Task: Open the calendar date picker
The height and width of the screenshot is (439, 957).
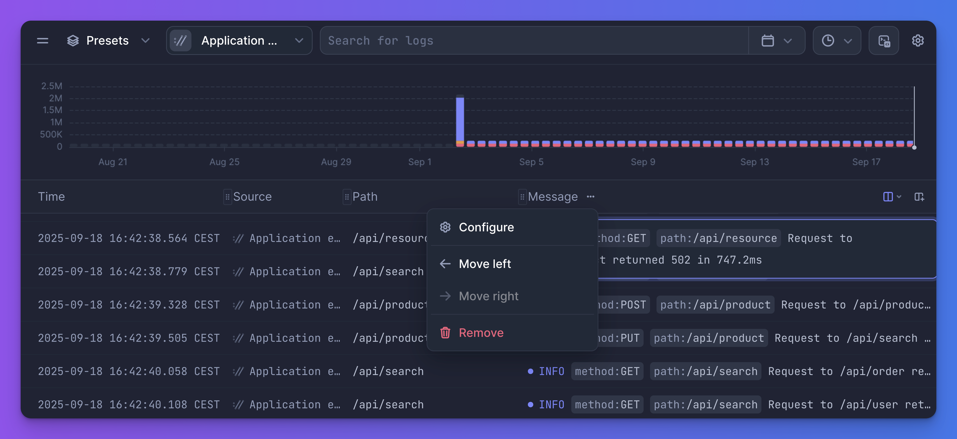Action: pyautogui.click(x=768, y=41)
